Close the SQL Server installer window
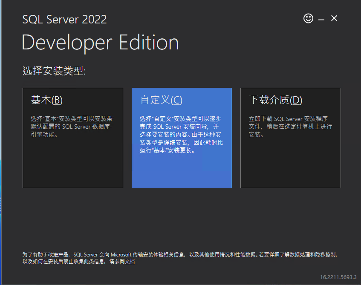Viewport: 361px width, 285px height. 334,18
